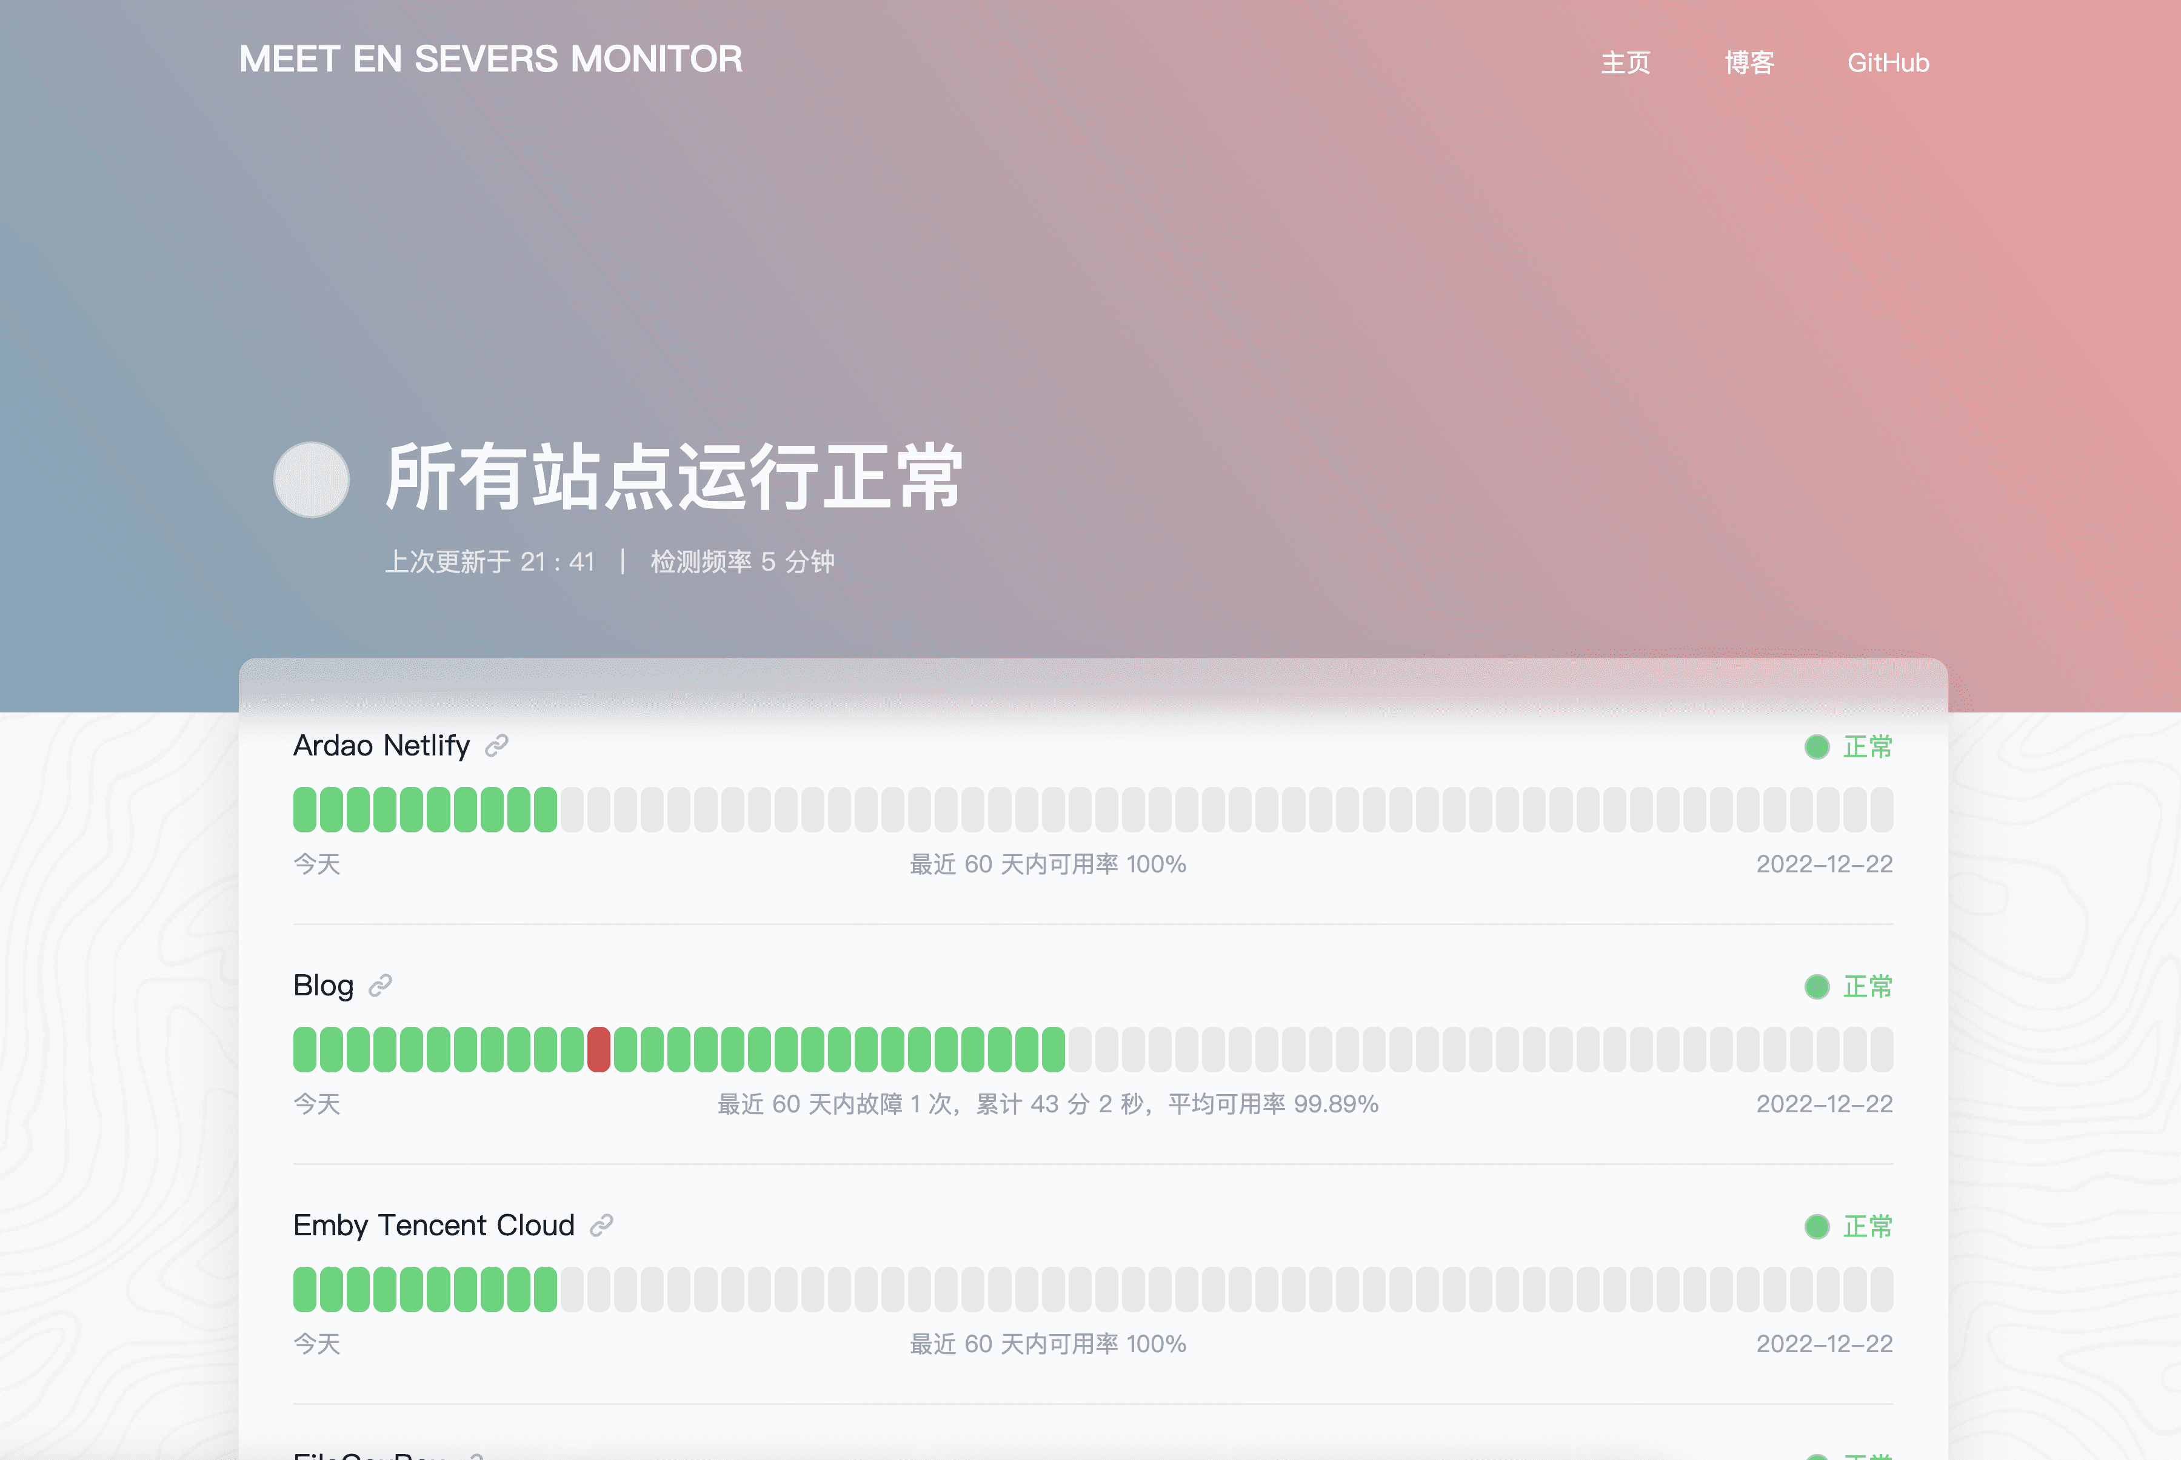2181x1460 pixels.
Task: Click the overall status indicator circle
Action: point(311,480)
